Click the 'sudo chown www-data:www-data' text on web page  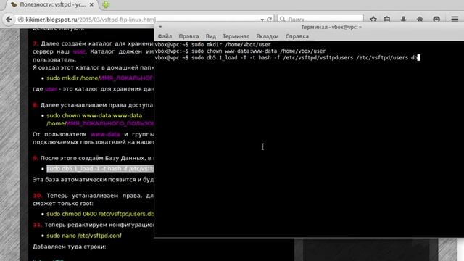pos(94,115)
